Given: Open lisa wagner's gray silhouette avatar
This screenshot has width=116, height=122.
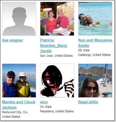Looking at the screenshot, I should click(x=19, y=19).
